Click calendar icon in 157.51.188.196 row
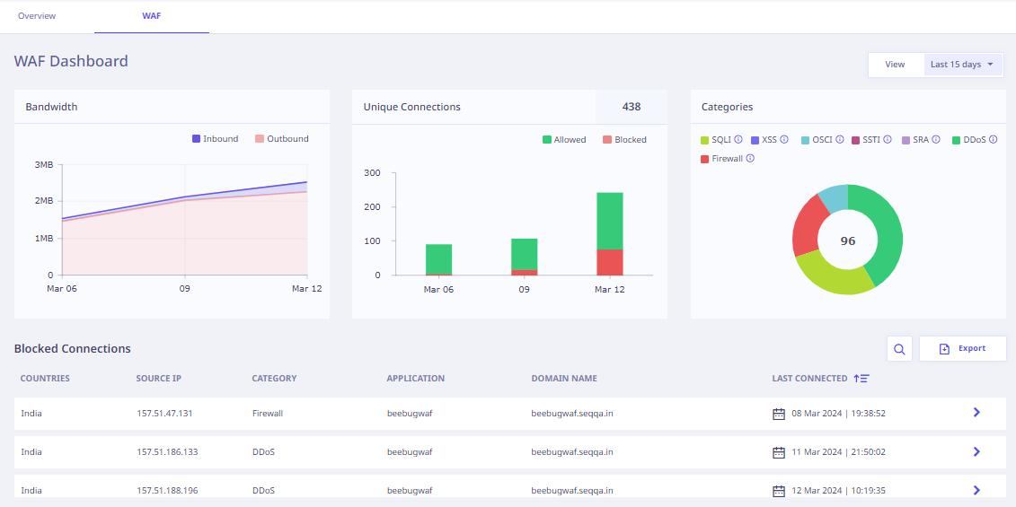The image size is (1016, 507). 779,491
